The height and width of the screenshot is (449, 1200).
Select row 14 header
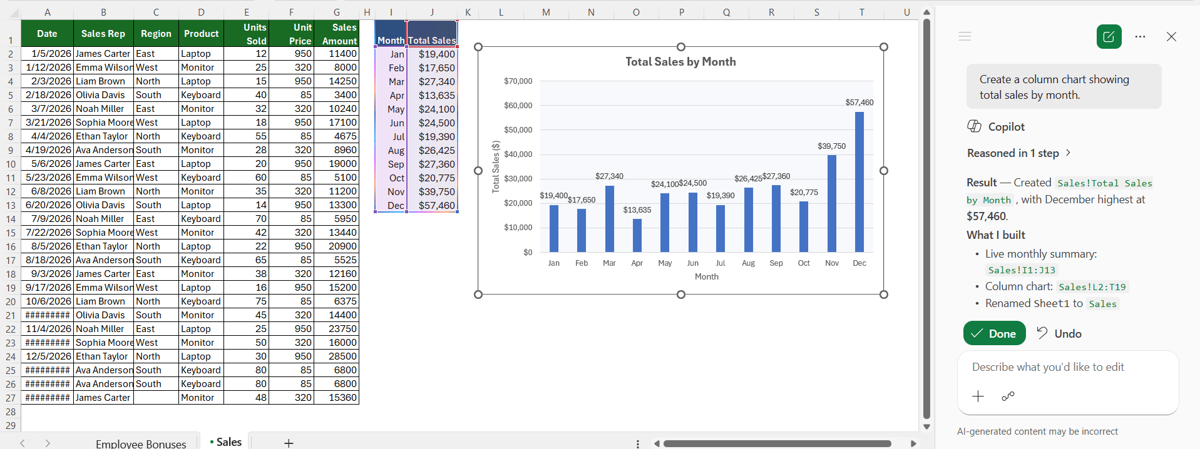tap(11, 219)
